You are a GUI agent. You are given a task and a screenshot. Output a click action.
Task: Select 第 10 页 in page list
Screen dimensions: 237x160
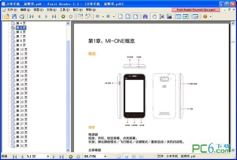click(x=22, y=49)
